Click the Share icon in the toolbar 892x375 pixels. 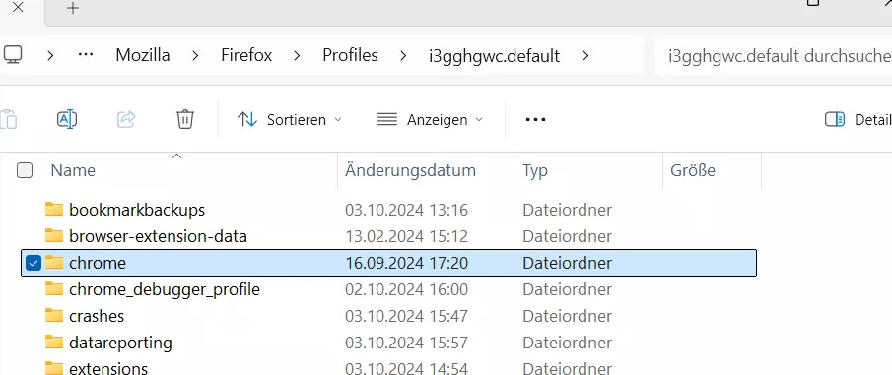pyautogui.click(x=126, y=119)
